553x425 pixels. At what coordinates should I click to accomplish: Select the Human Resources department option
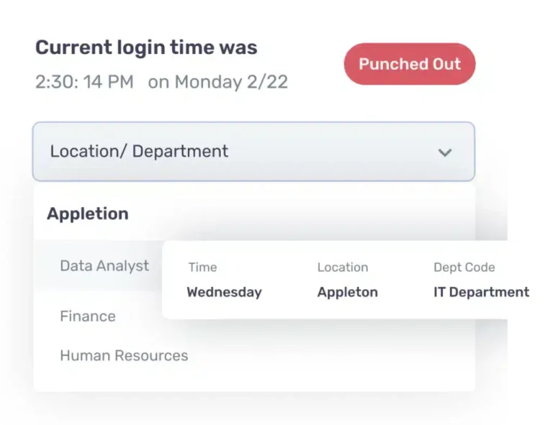(124, 356)
